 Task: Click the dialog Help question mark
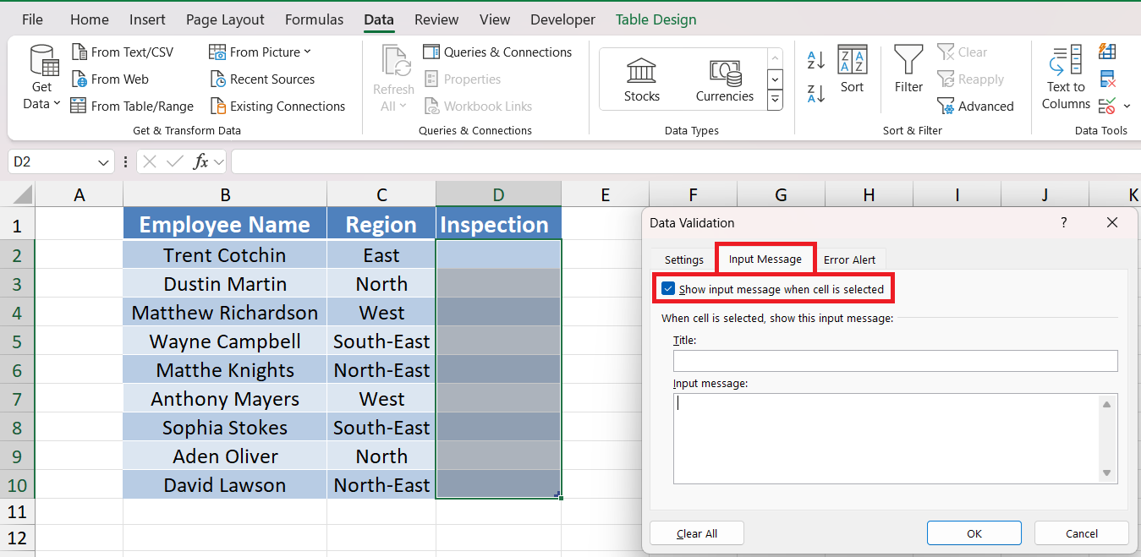click(x=1064, y=222)
